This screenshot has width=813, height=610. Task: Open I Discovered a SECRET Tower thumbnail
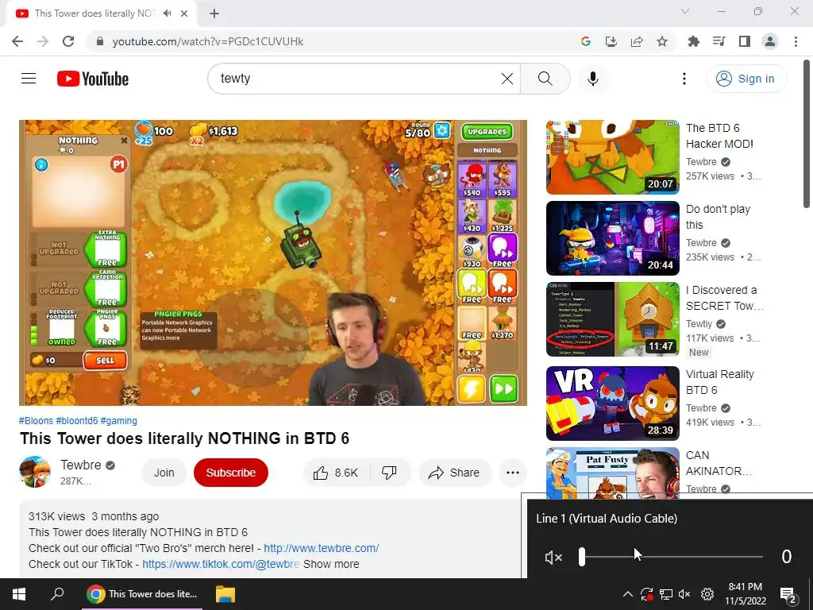[x=612, y=319]
